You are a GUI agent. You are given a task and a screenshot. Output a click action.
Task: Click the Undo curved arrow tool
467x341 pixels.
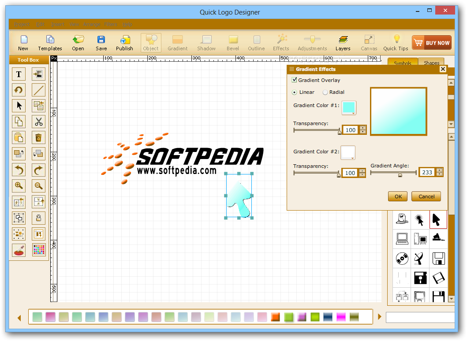click(x=19, y=170)
